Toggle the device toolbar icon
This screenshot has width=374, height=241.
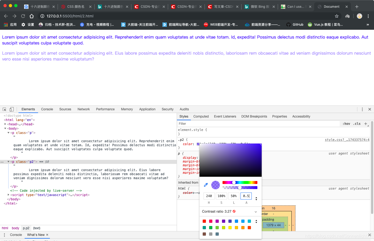pyautogui.click(x=12, y=109)
